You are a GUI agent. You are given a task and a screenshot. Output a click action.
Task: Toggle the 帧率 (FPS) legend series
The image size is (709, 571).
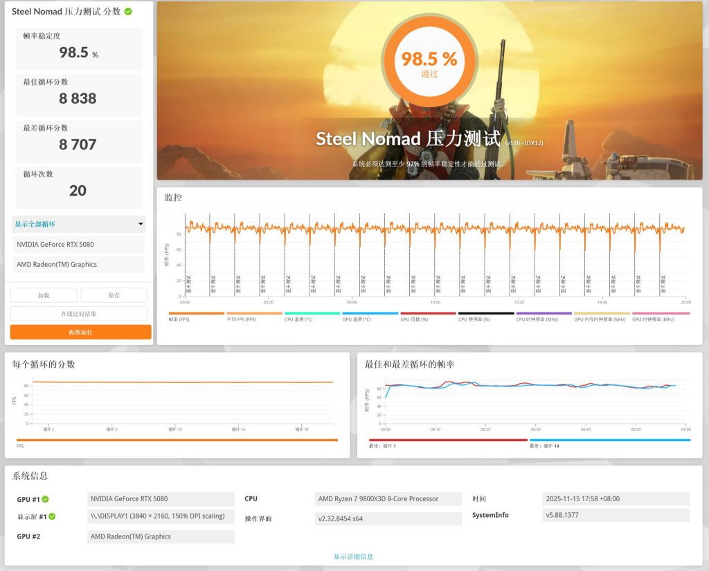(179, 319)
